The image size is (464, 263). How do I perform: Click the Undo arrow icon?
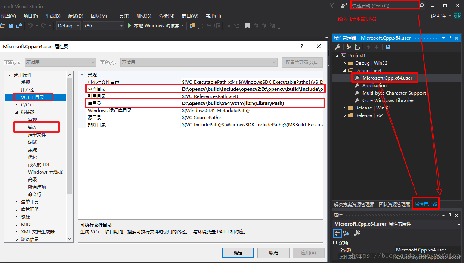pyautogui.click(x=30, y=26)
